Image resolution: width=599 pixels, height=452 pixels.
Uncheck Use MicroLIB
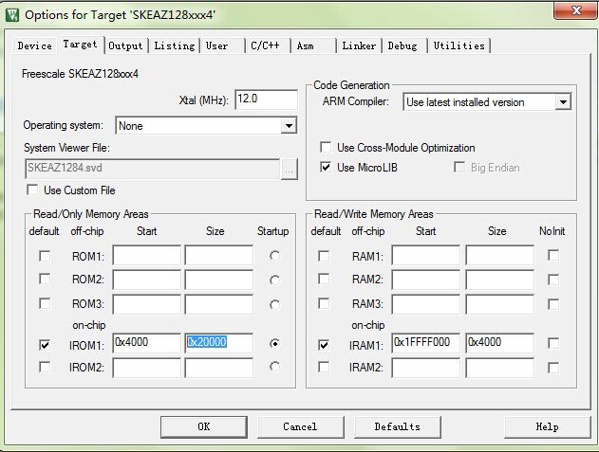(x=326, y=167)
